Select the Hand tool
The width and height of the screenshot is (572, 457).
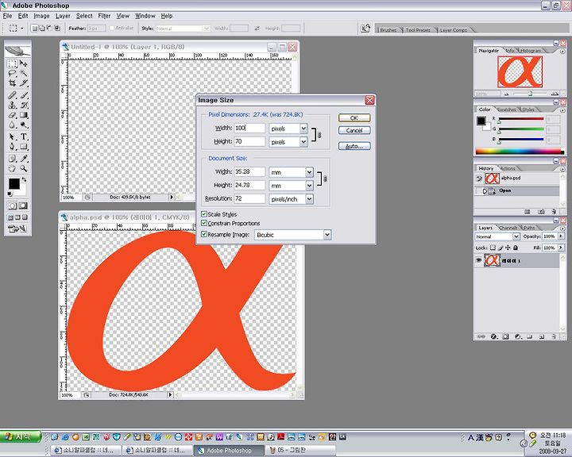tap(13, 169)
